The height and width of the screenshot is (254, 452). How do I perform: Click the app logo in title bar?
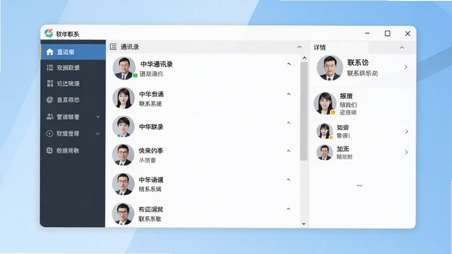tap(49, 33)
